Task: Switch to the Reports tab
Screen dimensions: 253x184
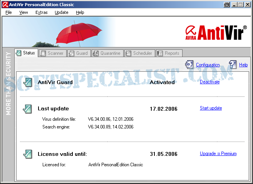Action: click(x=169, y=53)
